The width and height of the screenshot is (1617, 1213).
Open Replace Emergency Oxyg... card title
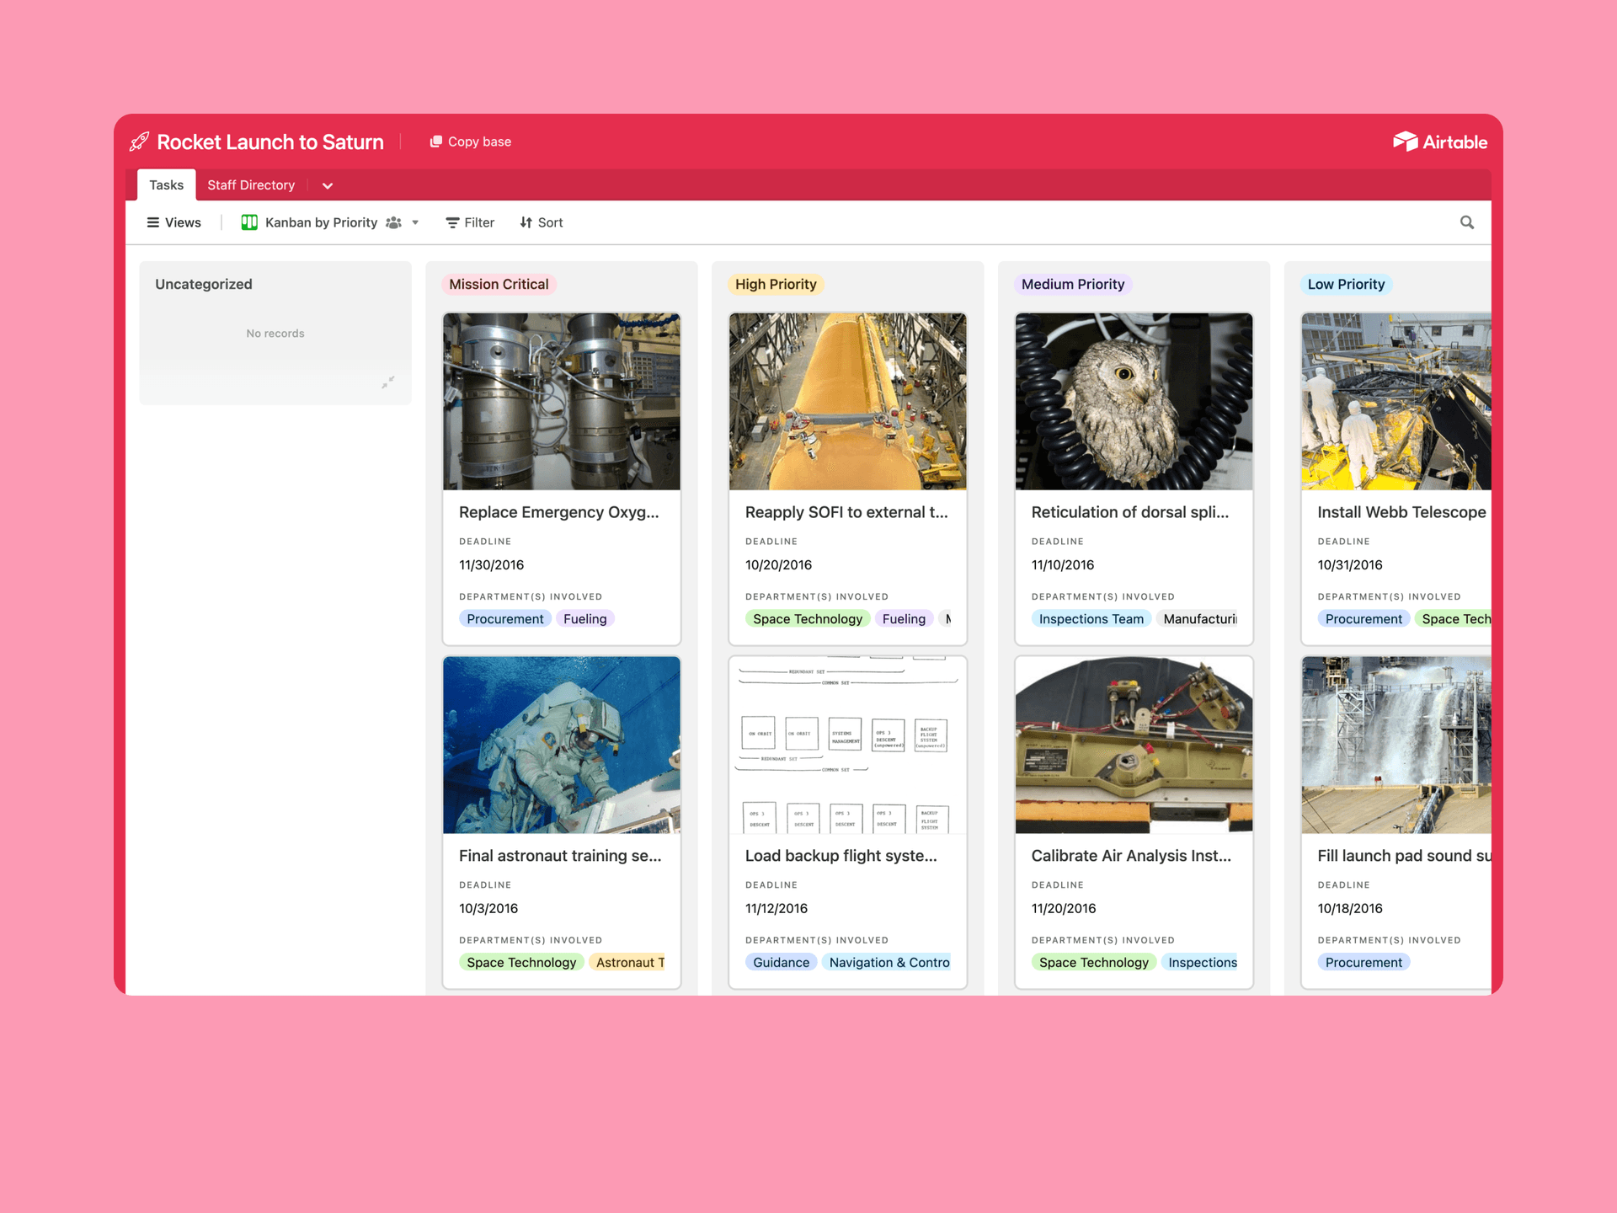click(559, 512)
